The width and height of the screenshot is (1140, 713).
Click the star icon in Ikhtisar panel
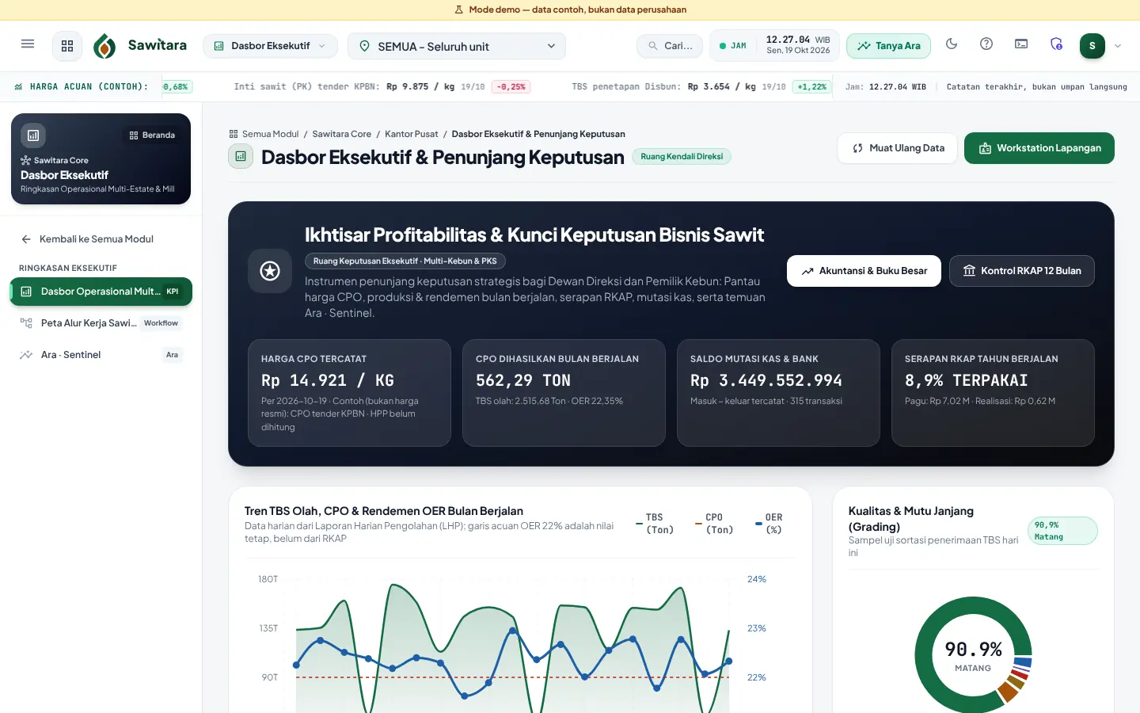270,271
